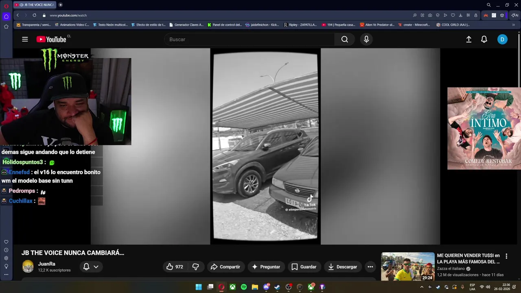Viewport: 521px width, 293px height.
Task: Take a snapshot with camera icon
Action: (430, 15)
